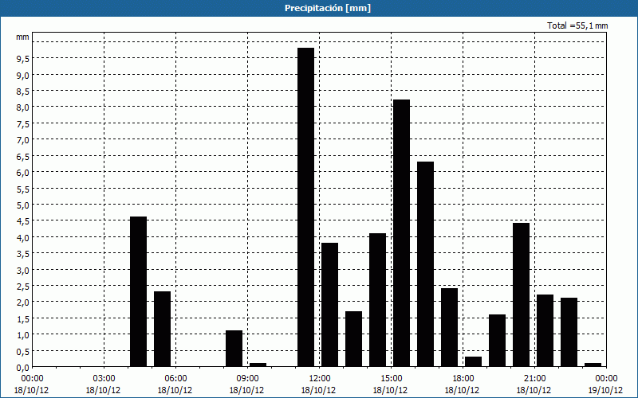This screenshot has height=398, width=638.
Task: Click the 5,0 y-axis label
Action: point(23,205)
